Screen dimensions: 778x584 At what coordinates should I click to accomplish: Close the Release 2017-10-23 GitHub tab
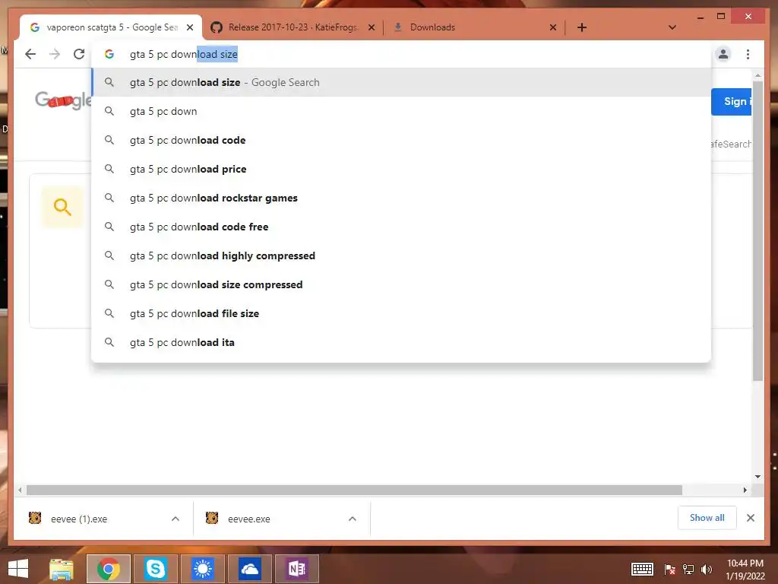pos(371,28)
